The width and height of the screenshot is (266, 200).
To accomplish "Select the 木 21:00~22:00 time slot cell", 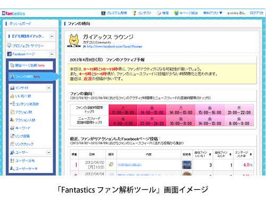I will pyautogui.click(x=239, y=110).
